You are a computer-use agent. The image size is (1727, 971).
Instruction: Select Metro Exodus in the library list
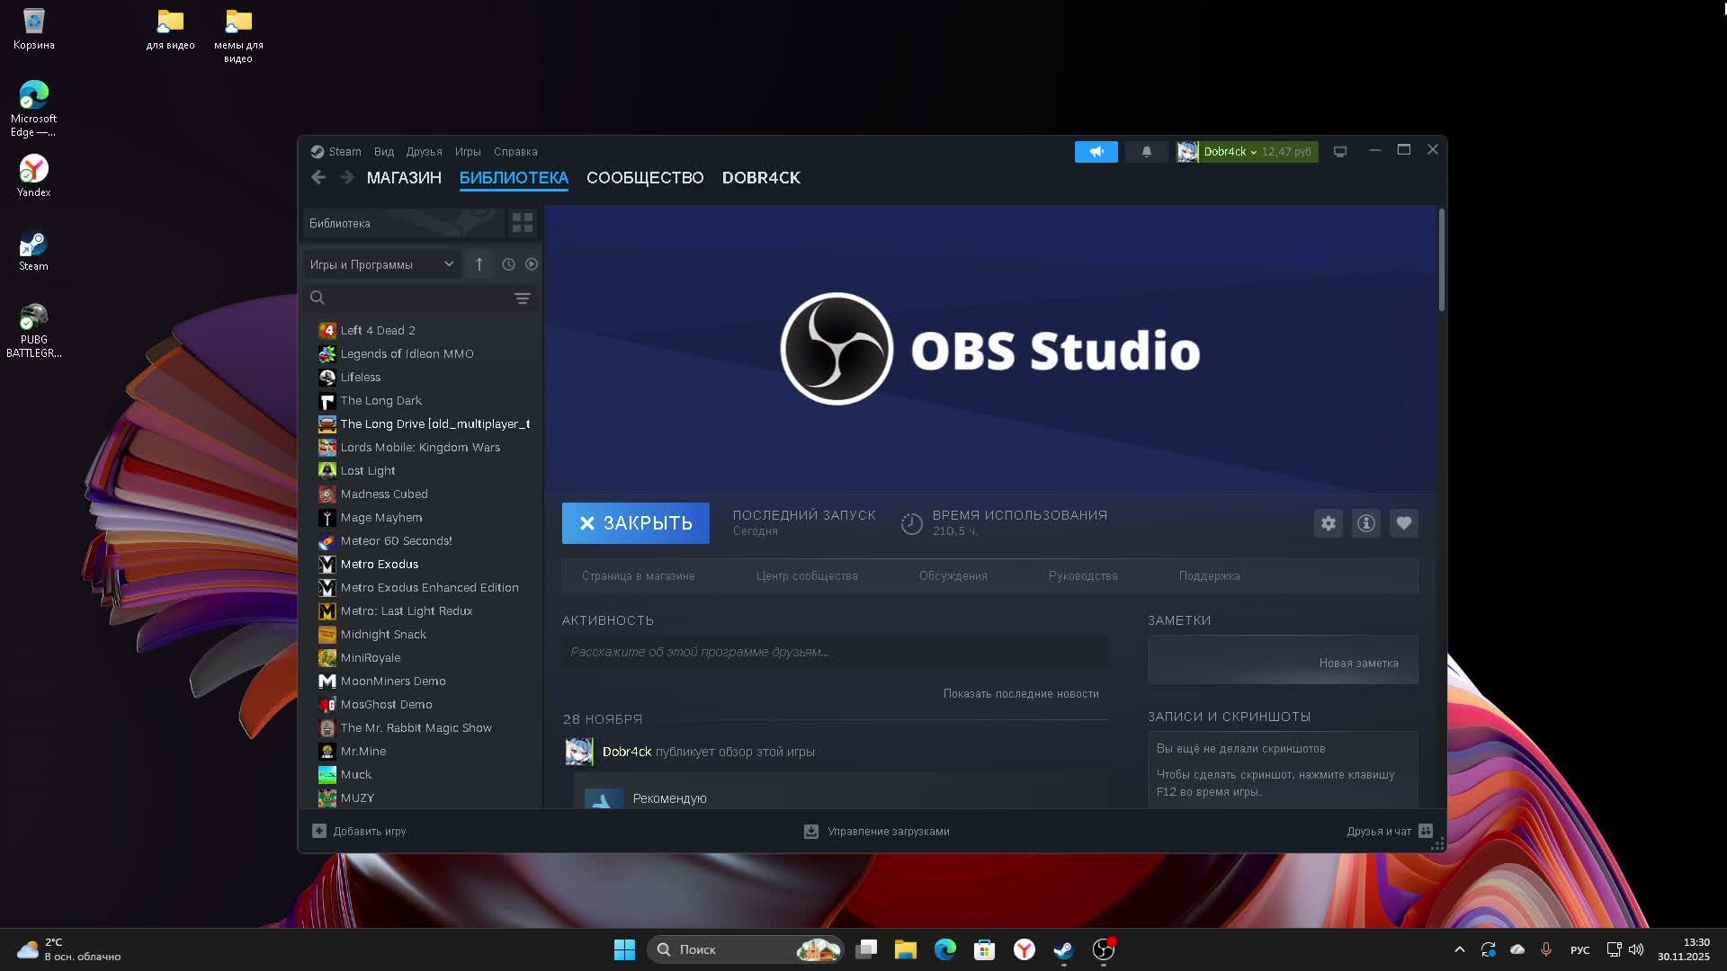click(379, 565)
